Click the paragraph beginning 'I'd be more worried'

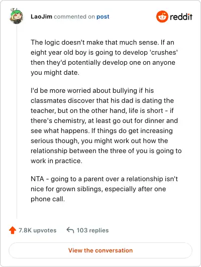tap(106, 125)
